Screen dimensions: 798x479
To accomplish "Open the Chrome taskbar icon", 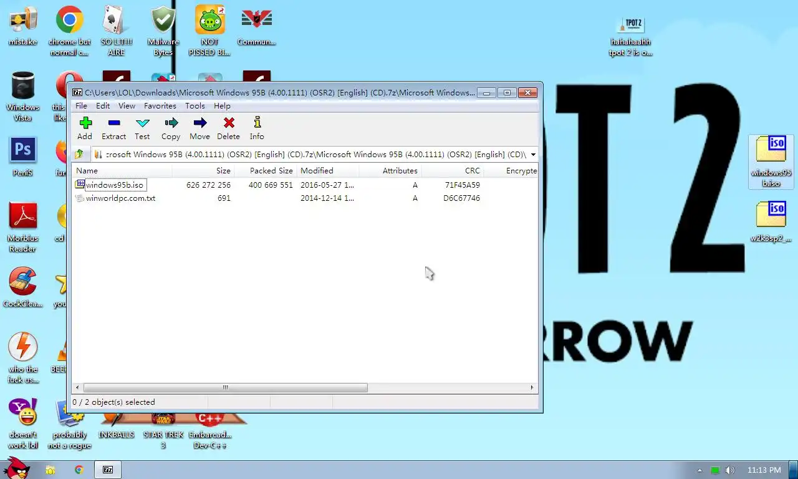I will (79, 470).
